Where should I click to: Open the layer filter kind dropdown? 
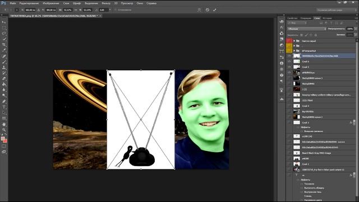[x=297, y=23]
